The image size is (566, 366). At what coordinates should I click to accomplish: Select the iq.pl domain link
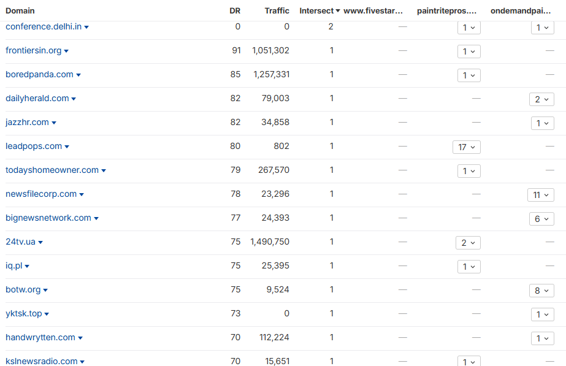tap(13, 266)
